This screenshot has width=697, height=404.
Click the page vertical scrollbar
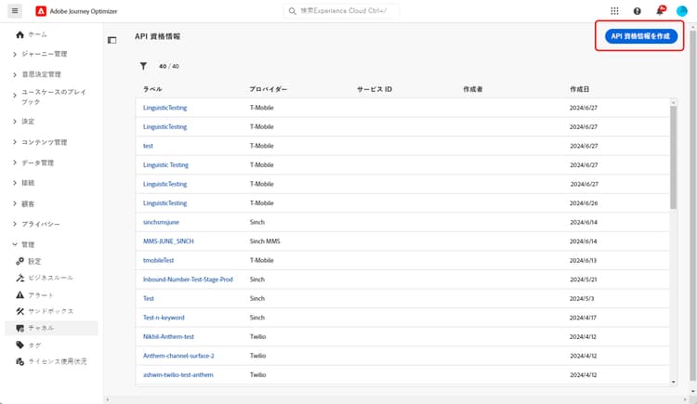pyautogui.click(x=692, y=204)
